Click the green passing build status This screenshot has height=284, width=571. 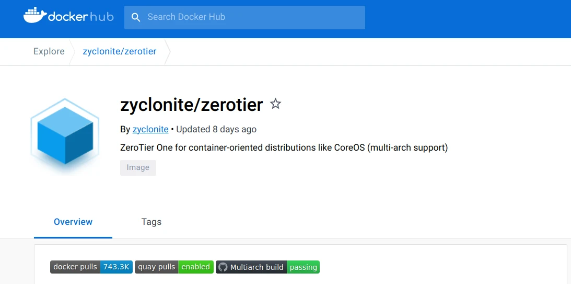click(x=303, y=267)
